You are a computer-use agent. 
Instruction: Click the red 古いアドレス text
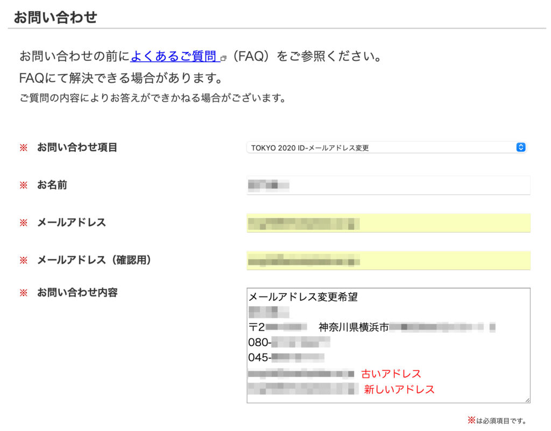[x=391, y=373]
